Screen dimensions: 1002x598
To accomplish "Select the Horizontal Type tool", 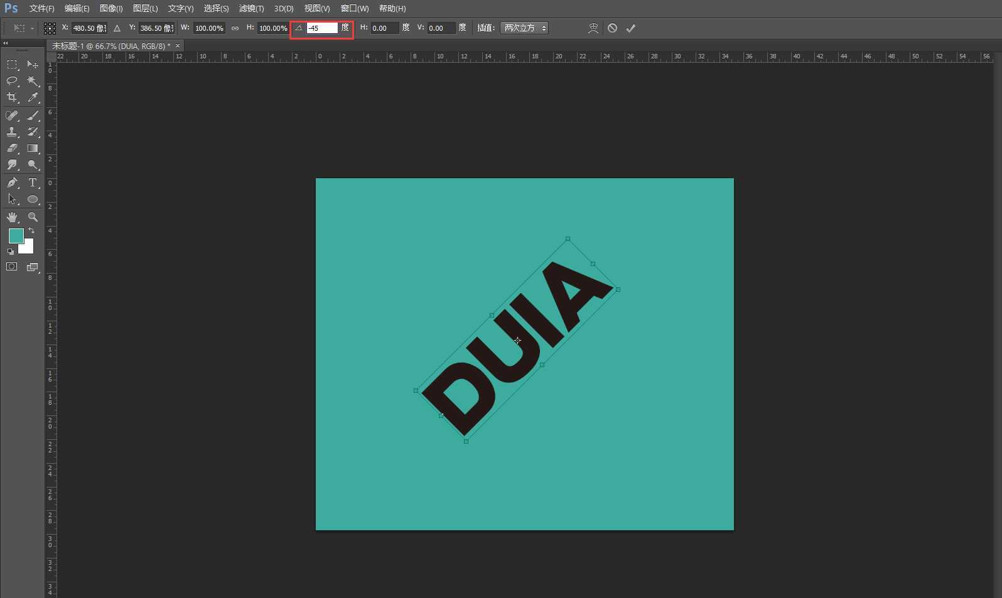I will [x=33, y=183].
